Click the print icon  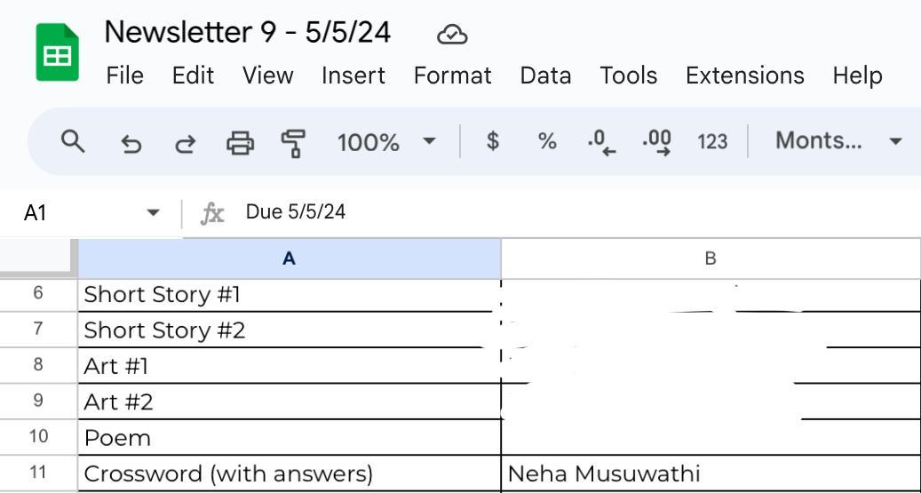click(240, 142)
